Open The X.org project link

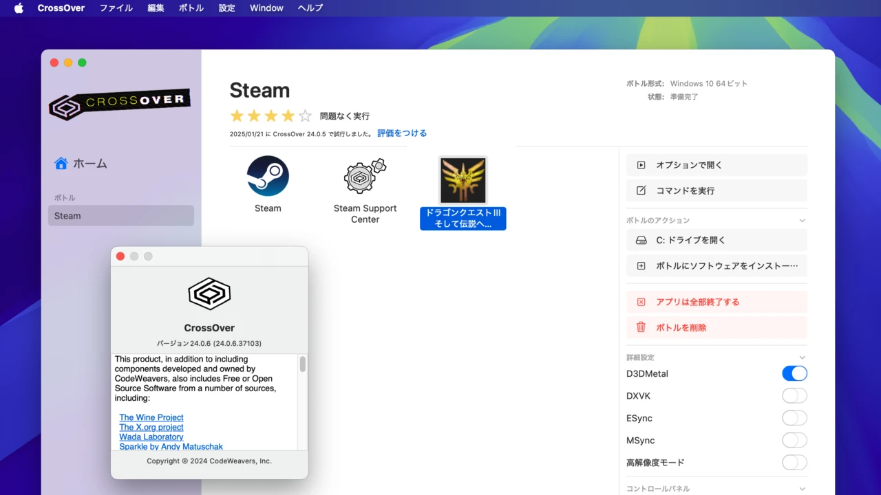pos(151,427)
